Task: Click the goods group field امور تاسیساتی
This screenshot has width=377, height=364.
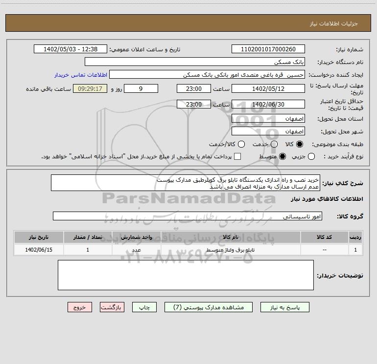Action: 188,216
